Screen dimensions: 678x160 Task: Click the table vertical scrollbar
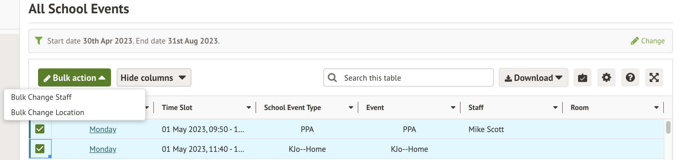[668, 127]
